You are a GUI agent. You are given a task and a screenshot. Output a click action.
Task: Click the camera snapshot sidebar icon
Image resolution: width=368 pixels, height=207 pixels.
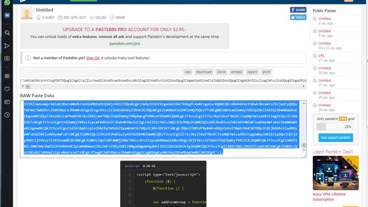click(x=7, y=58)
